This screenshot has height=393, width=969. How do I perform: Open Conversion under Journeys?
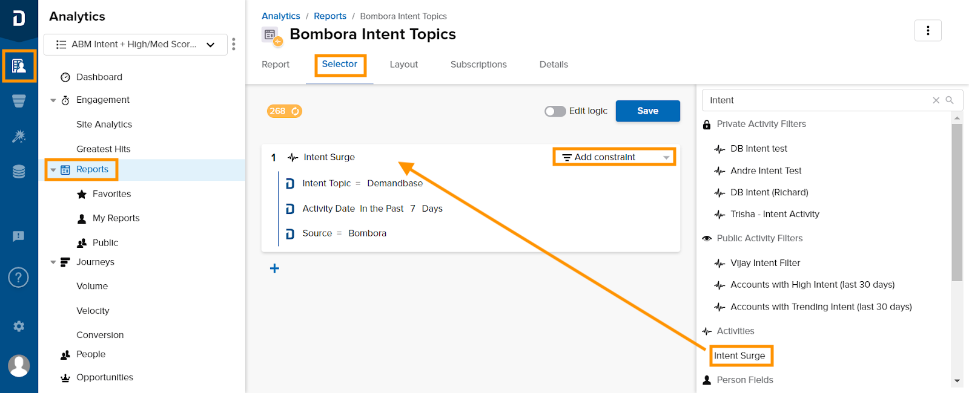[x=100, y=335]
